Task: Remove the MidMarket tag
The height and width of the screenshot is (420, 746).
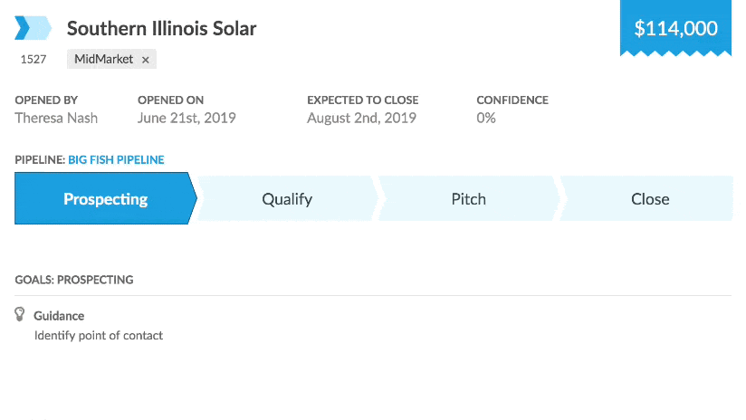Action: pos(145,60)
